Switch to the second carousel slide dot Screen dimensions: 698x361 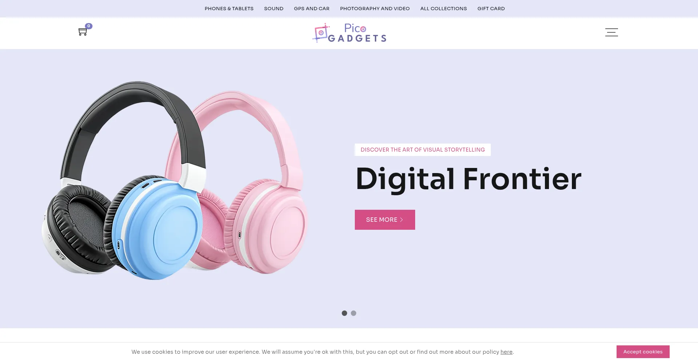point(353,313)
